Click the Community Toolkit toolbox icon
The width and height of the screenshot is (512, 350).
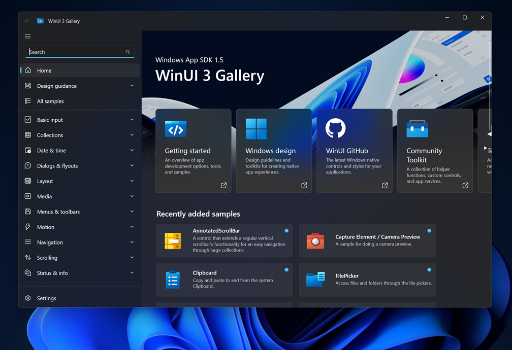418,128
